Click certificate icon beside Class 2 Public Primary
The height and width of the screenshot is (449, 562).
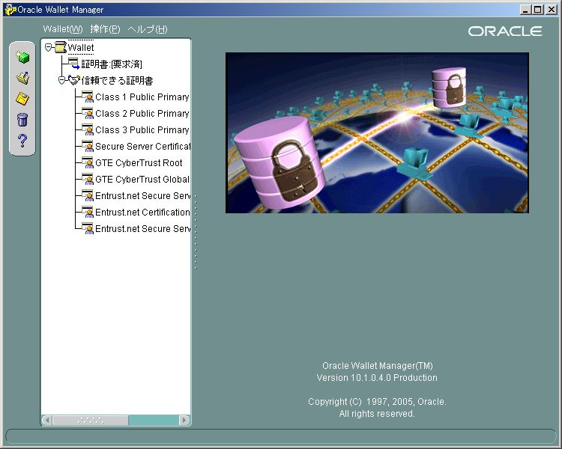click(88, 114)
